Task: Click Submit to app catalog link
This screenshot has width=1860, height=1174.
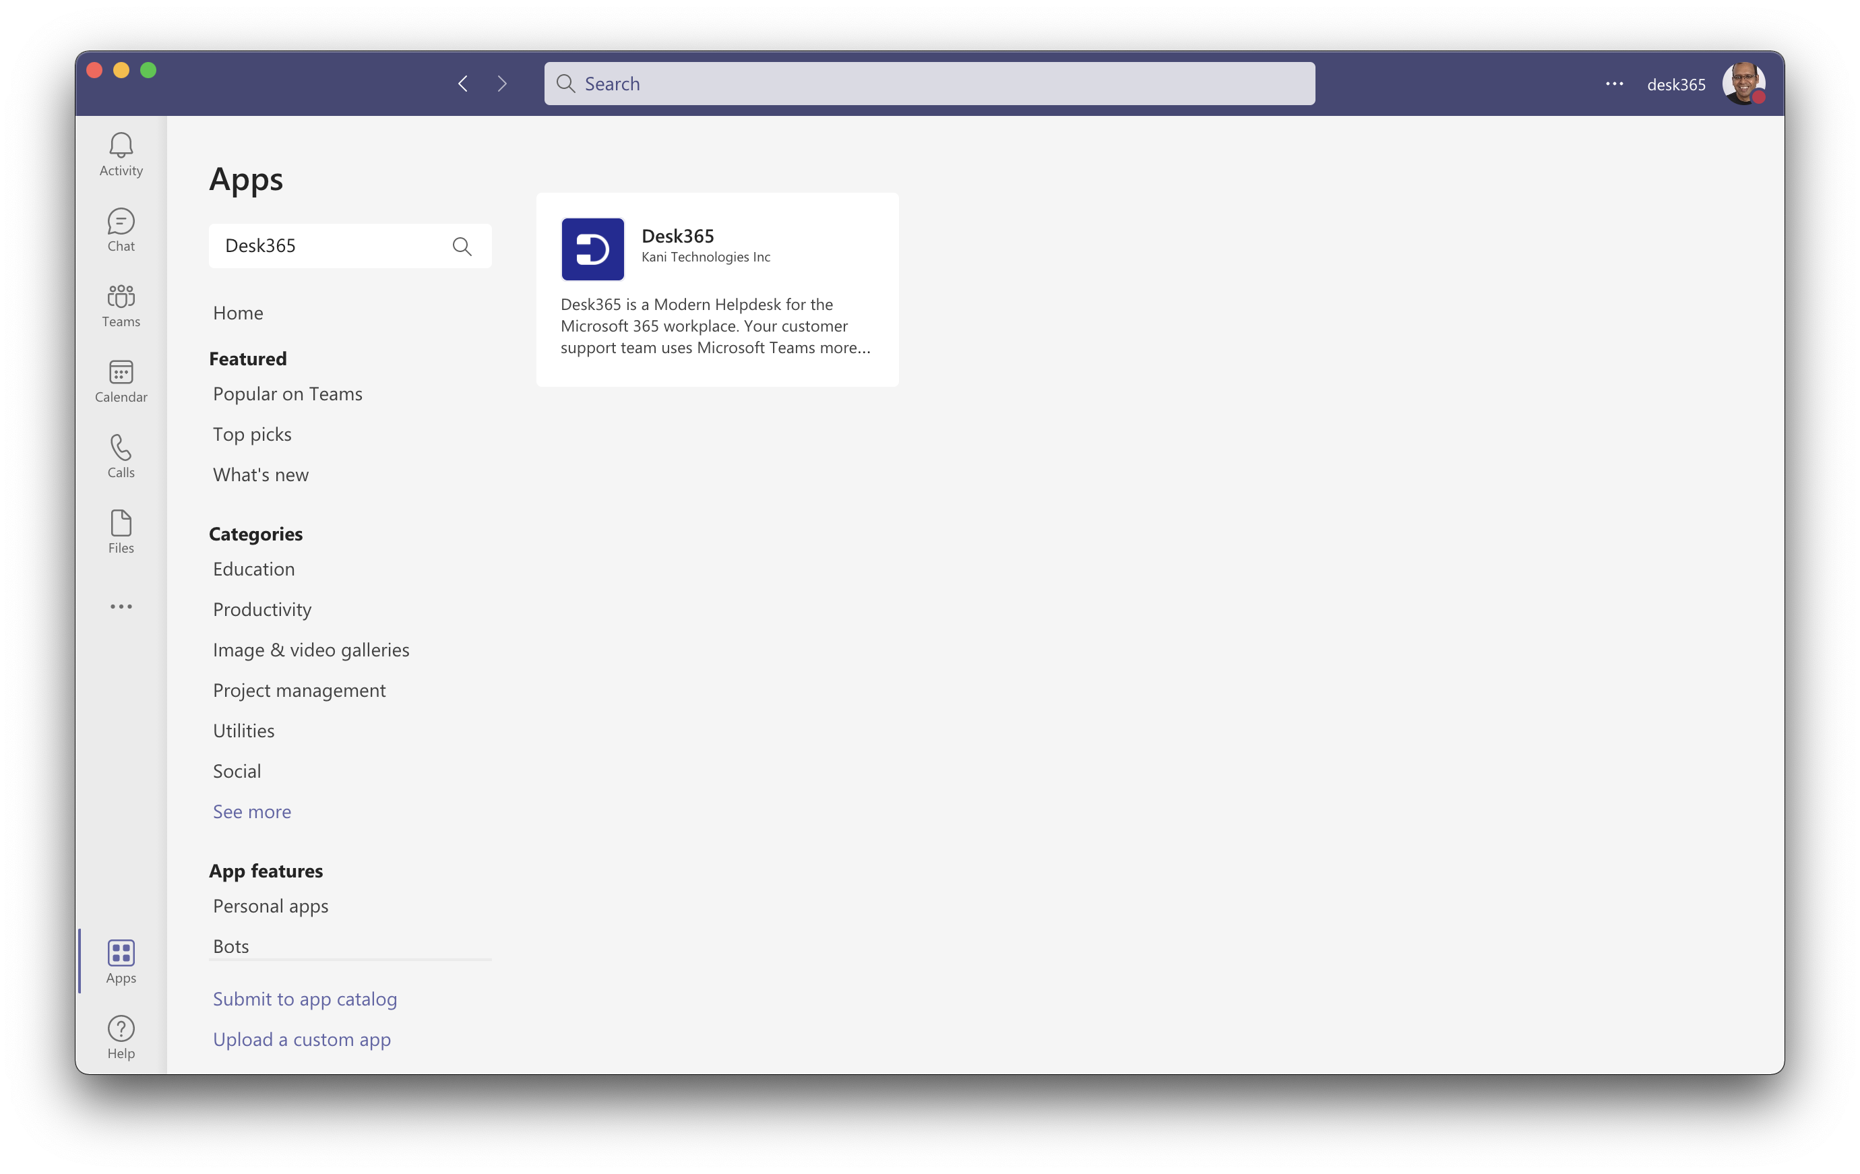Action: point(305,999)
